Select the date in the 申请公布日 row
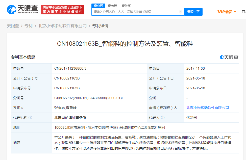This screenshot has height=160, width=246. pyautogui.click(x=196, y=88)
